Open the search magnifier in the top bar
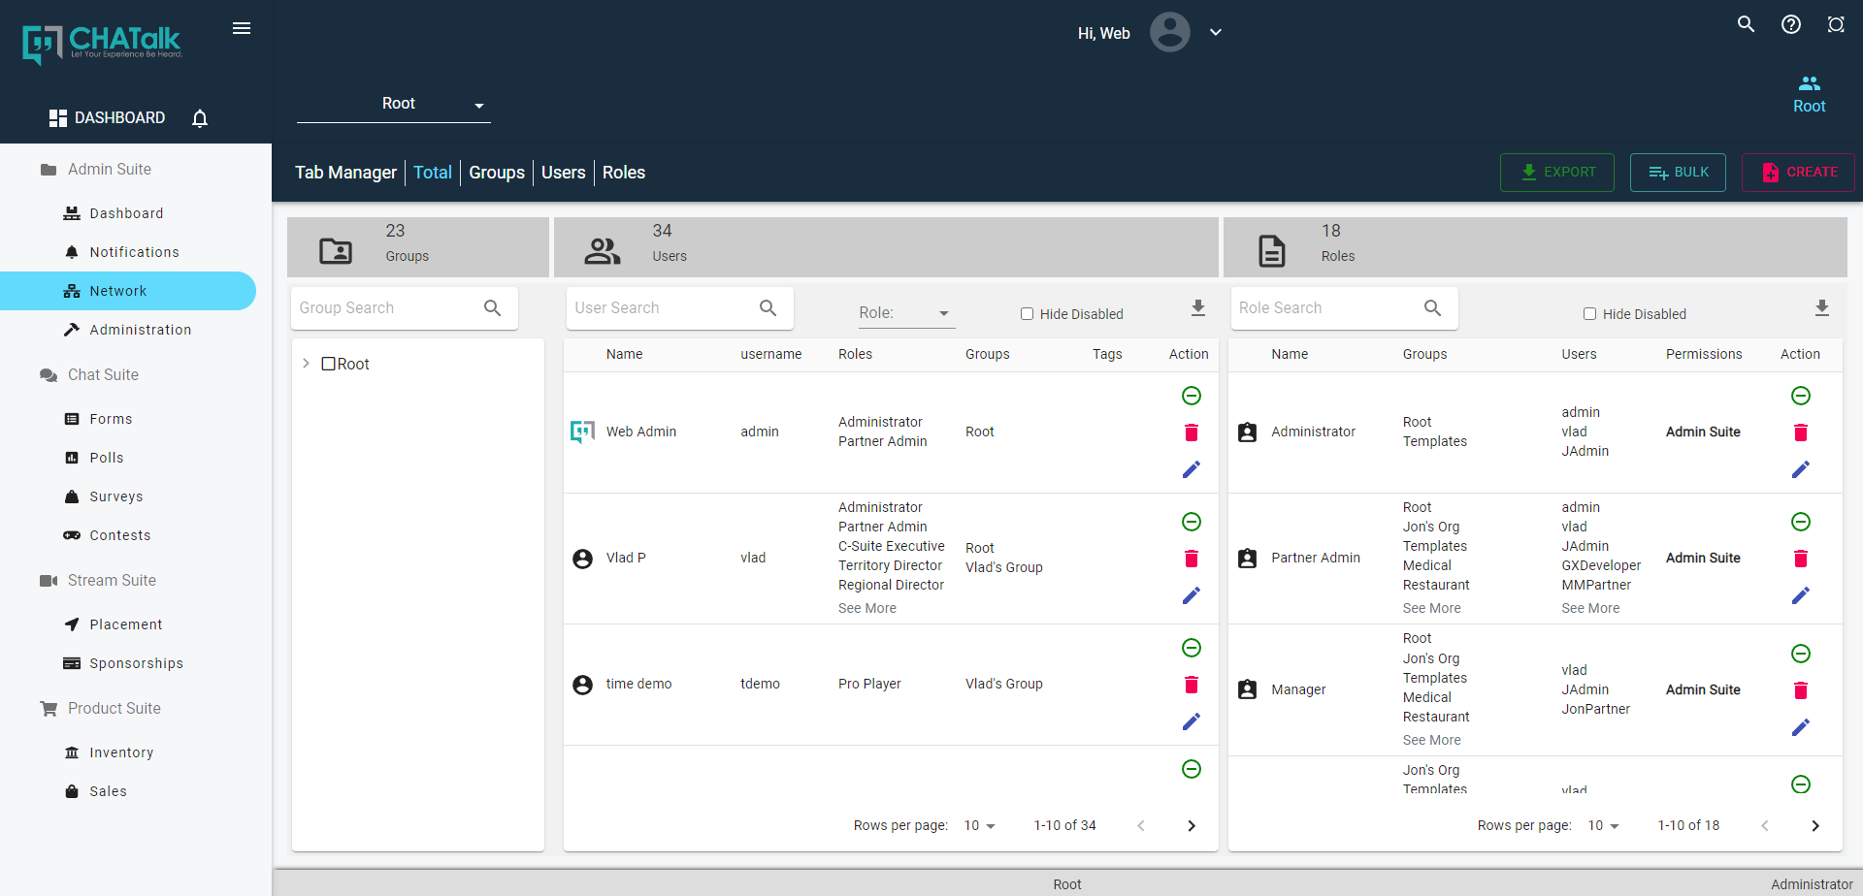 1746,24
